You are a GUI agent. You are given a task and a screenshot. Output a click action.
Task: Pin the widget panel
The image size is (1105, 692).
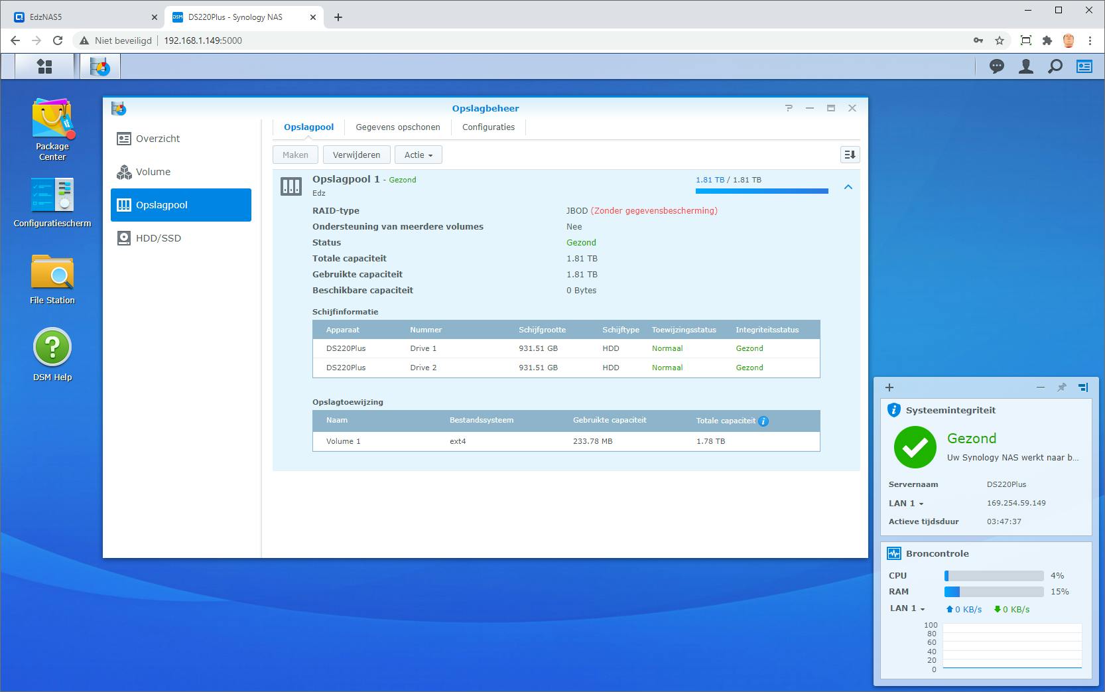[x=1061, y=387]
